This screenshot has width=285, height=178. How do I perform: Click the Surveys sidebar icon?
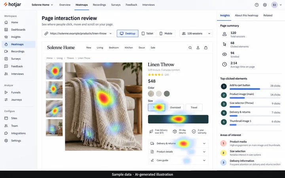(6, 59)
